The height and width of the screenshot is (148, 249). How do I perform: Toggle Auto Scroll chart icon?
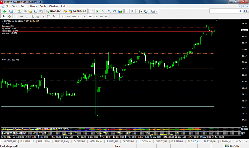pos(127,11)
